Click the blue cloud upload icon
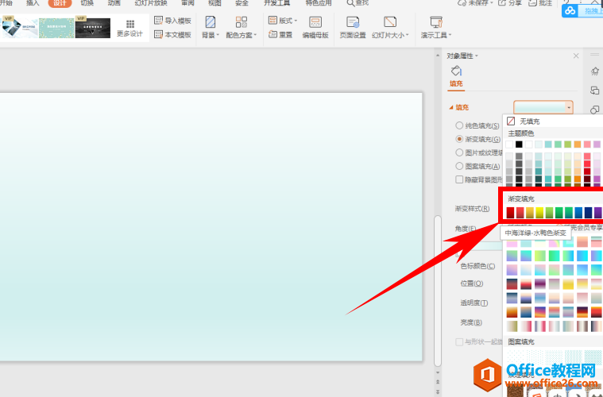 [x=570, y=11]
